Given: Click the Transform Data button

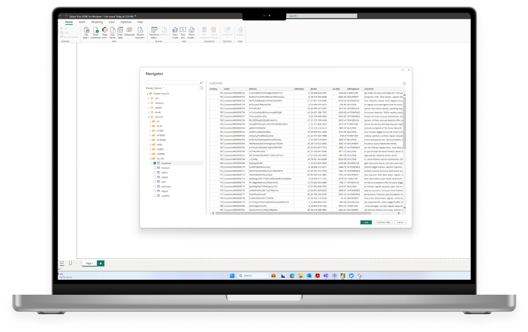Looking at the screenshot, I should pyautogui.click(x=383, y=222).
